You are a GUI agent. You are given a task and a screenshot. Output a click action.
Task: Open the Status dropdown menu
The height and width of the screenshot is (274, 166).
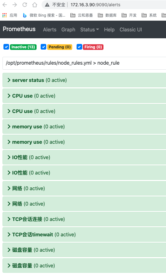point(89,30)
